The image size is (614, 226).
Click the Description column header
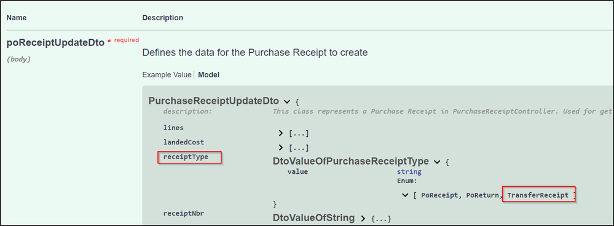(x=162, y=18)
